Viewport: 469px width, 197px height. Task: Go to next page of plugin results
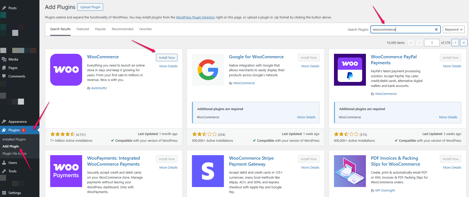(x=455, y=43)
